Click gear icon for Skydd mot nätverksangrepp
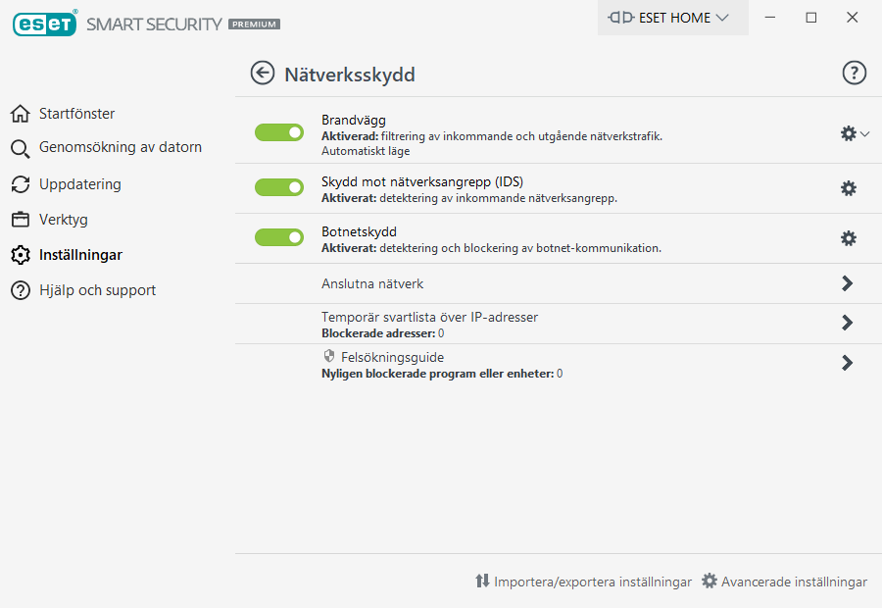The width and height of the screenshot is (882, 608). [x=849, y=188]
